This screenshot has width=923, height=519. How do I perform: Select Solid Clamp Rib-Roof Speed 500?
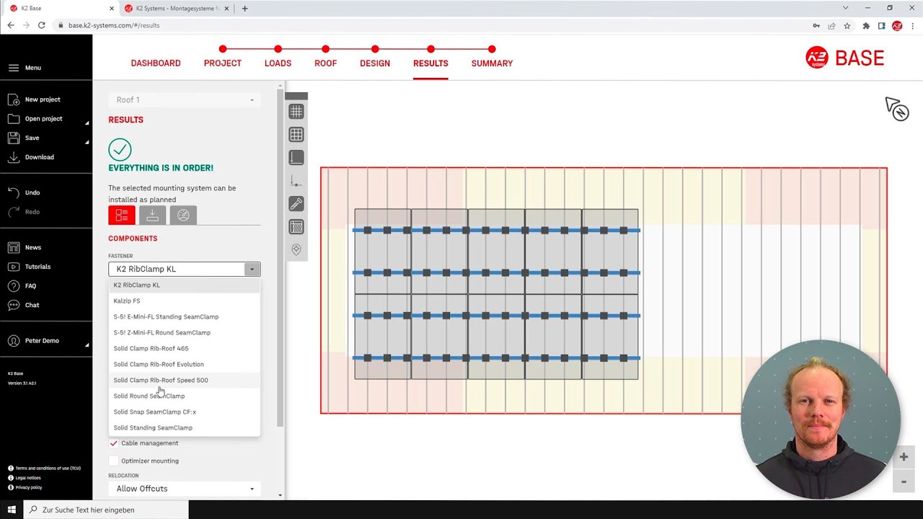(184, 380)
